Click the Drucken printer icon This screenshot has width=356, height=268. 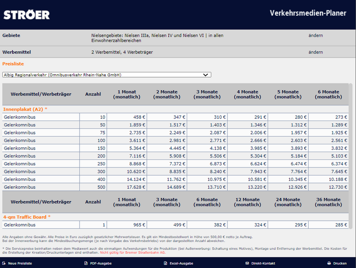[x=329, y=263]
